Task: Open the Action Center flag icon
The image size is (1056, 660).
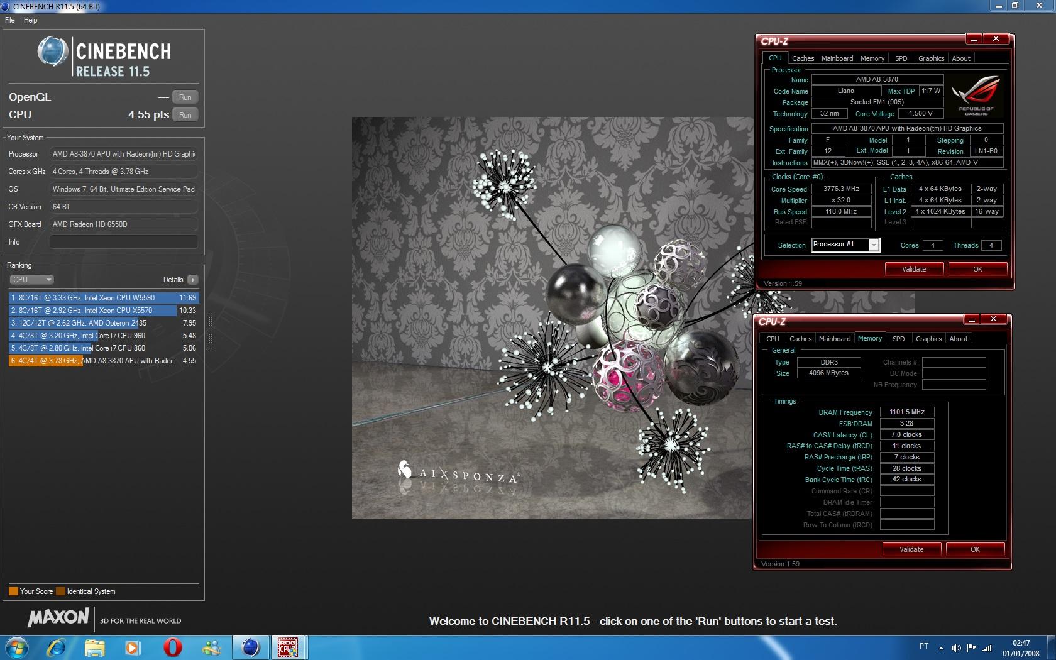Action: pos(972,647)
